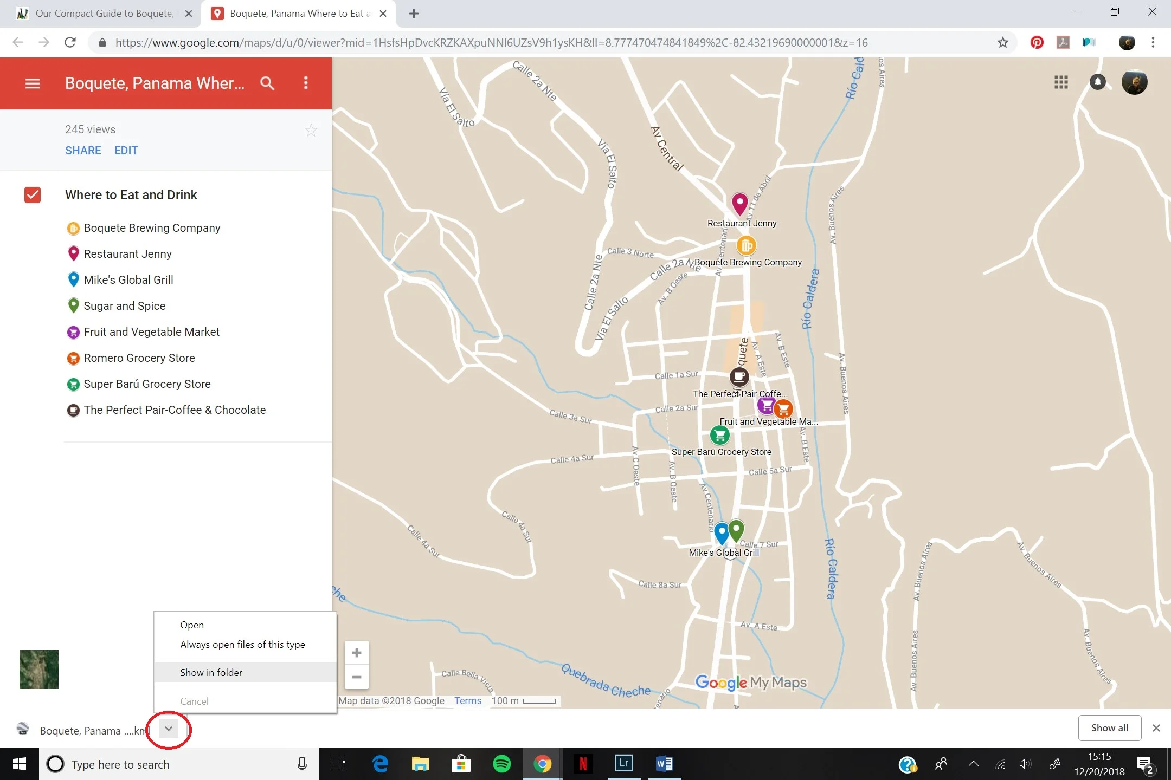The height and width of the screenshot is (780, 1171).
Task: Open the Terms link on the map
Action: [468, 701]
